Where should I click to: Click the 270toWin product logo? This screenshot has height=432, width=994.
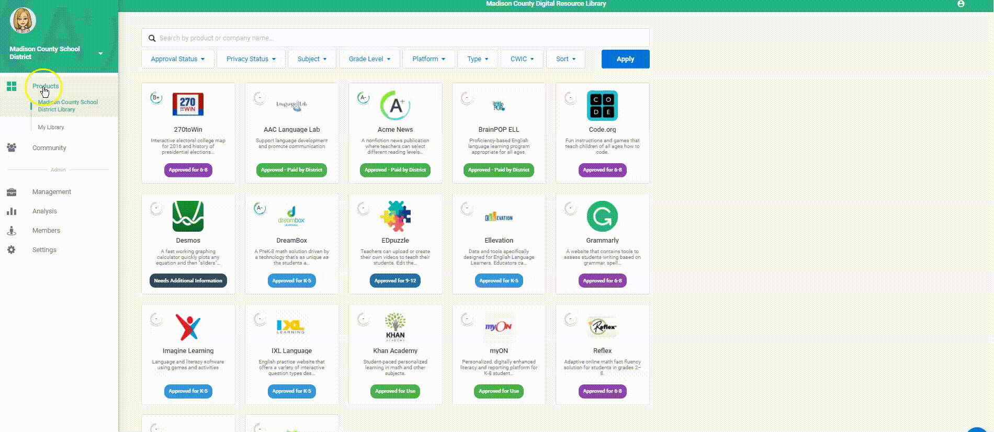[188, 105]
